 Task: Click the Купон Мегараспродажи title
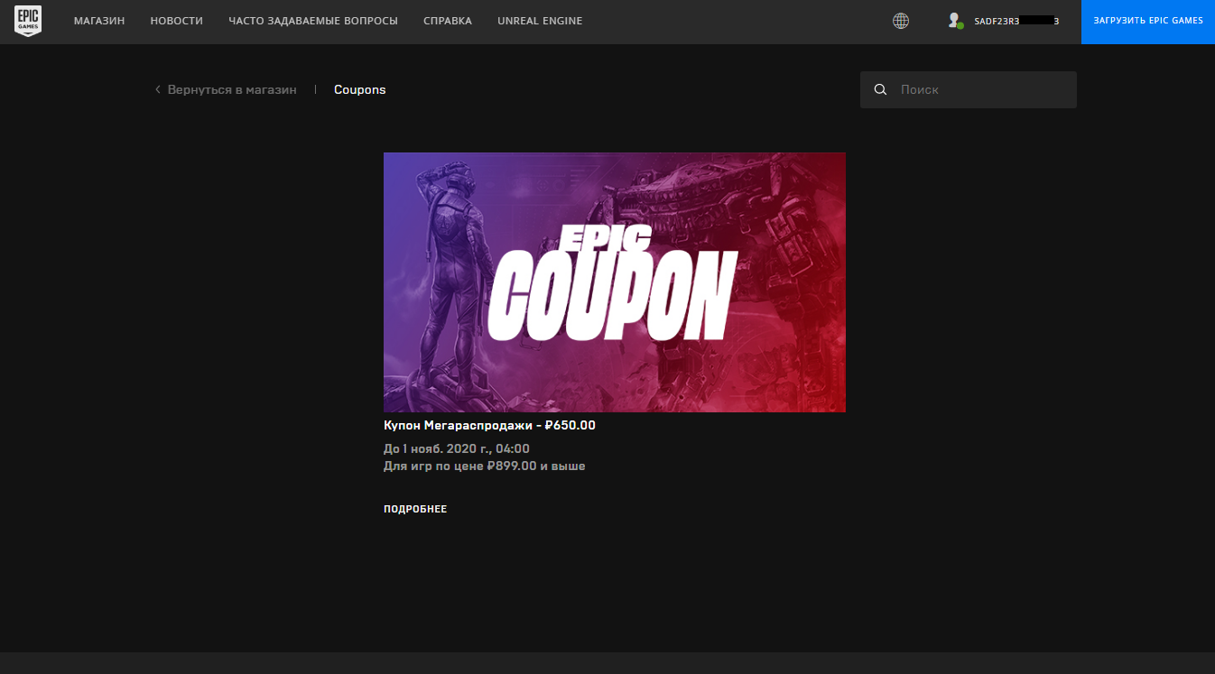(x=489, y=425)
